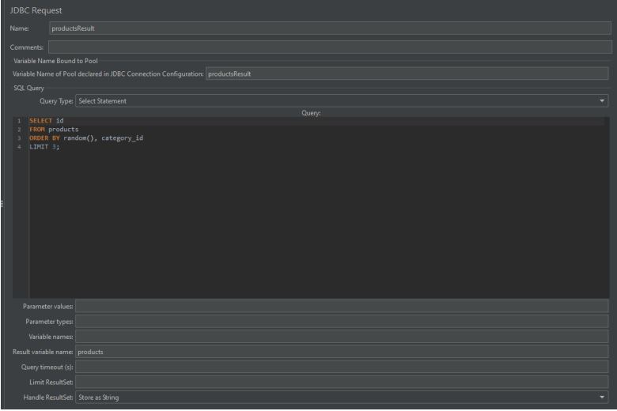Viewport: 617px width, 411px height.
Task: Click line number 1 in the editor gutter
Action: tap(19, 120)
